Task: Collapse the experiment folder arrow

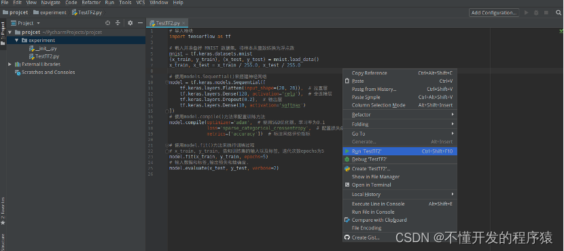Action: [16, 40]
